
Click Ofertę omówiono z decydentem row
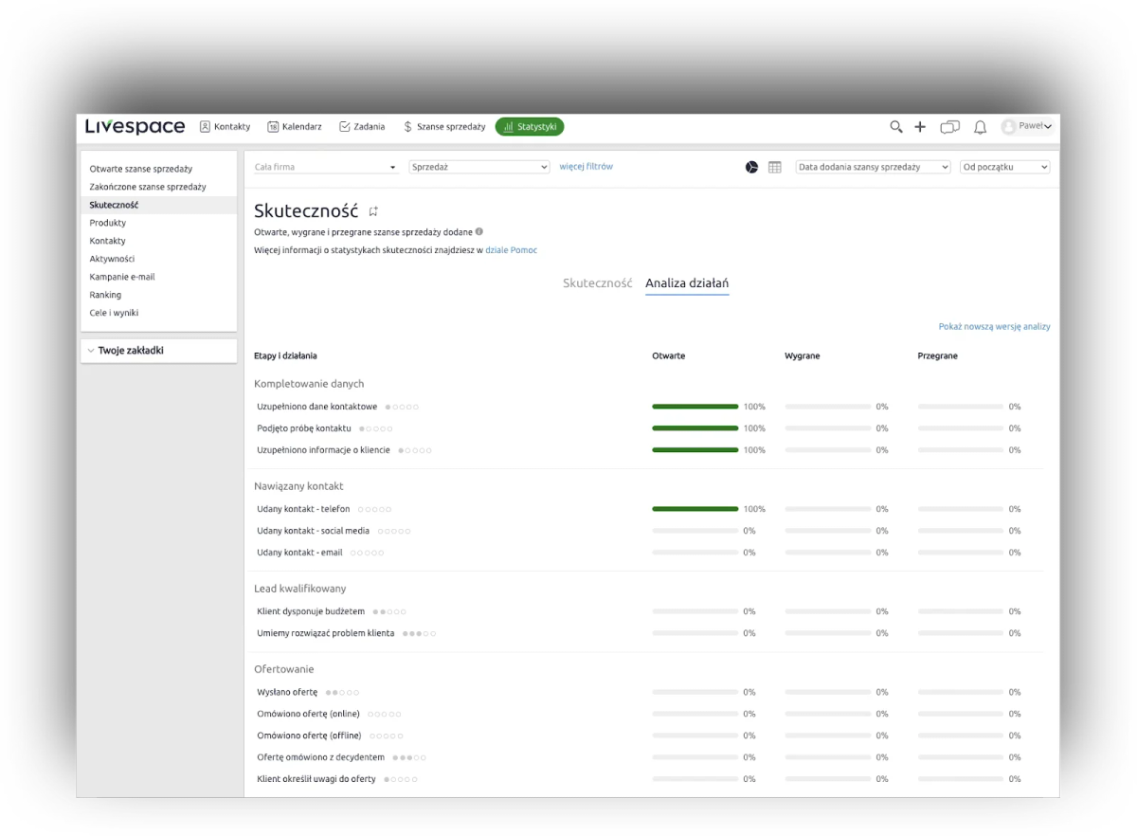pyautogui.click(x=649, y=757)
